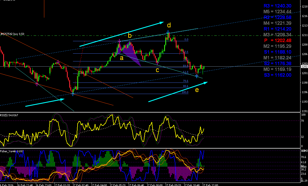Click the M2 = 1195.29 pivot label
The image size is (308, 186).
coord(277,46)
